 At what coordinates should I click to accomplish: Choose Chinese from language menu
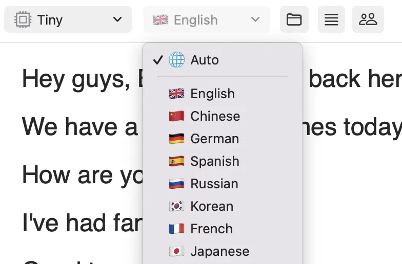point(223,116)
